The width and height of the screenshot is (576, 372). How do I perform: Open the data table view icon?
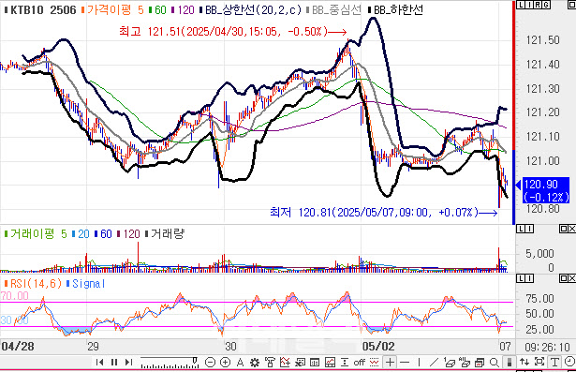[315, 363]
